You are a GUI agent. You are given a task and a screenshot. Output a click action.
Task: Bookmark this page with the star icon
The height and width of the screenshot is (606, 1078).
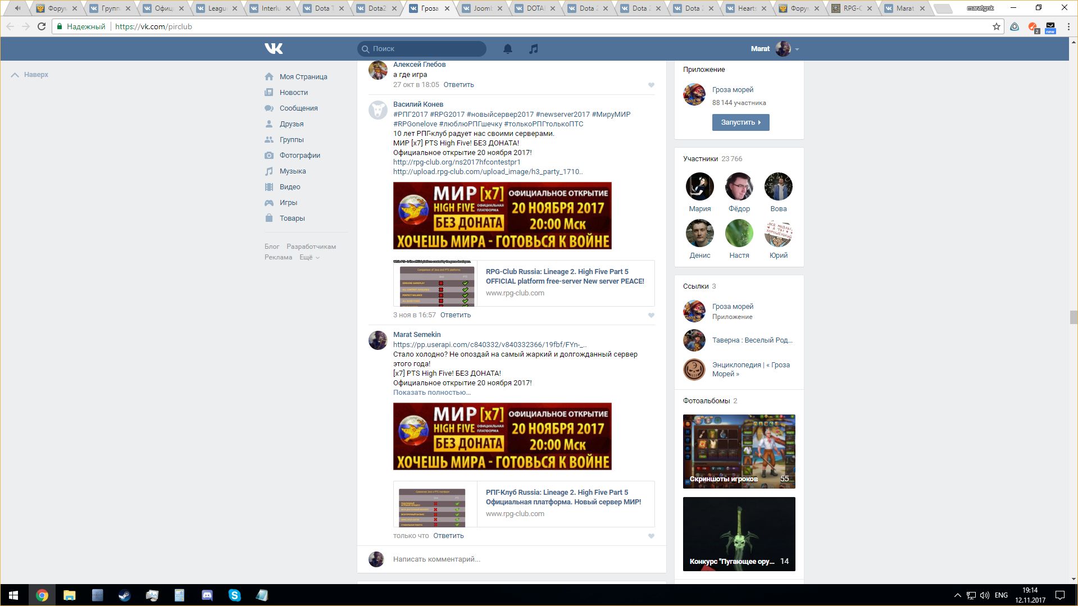[x=997, y=26]
